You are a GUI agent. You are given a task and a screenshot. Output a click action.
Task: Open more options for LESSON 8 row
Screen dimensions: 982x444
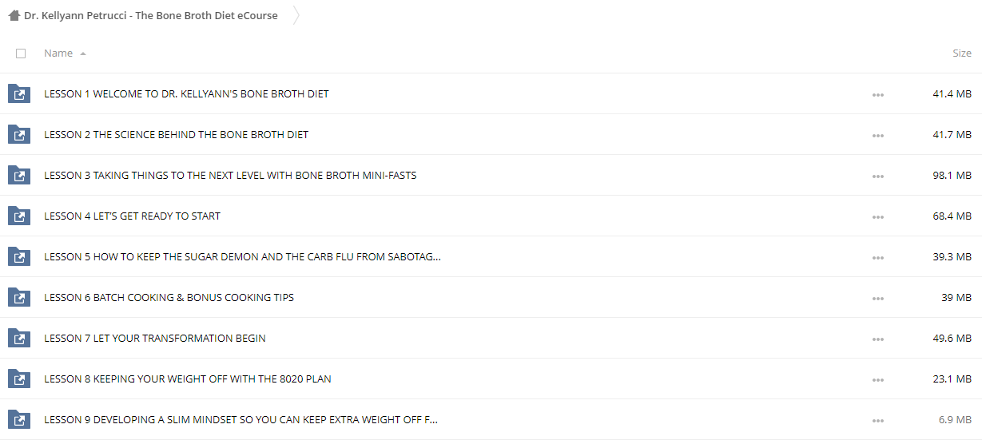(x=878, y=379)
